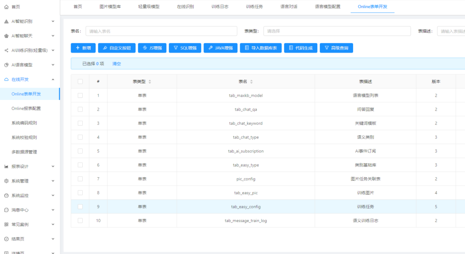465x254 pixels.
Task: Click the share icon beside AI训练识别(轻量级)
Action: coord(6,50)
